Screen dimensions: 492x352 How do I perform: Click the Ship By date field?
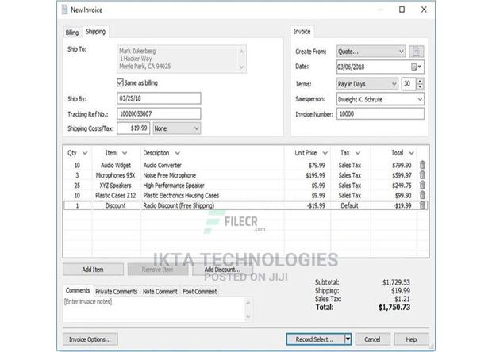pos(159,98)
